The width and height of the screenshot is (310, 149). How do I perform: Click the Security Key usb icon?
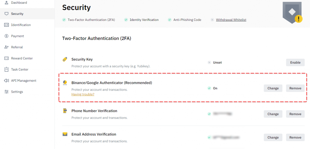click(x=65, y=59)
